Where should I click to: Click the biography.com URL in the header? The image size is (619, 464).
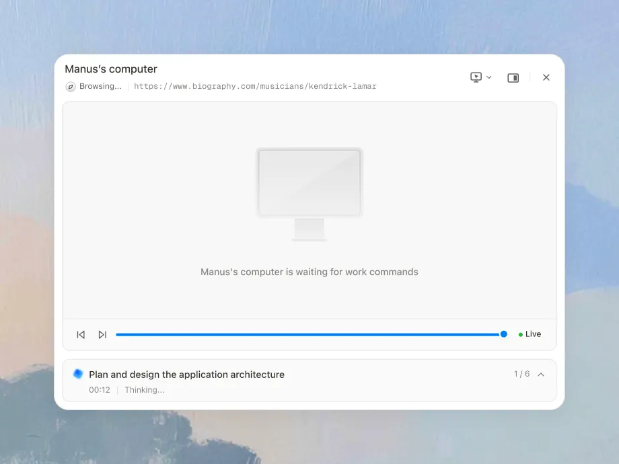(x=255, y=87)
